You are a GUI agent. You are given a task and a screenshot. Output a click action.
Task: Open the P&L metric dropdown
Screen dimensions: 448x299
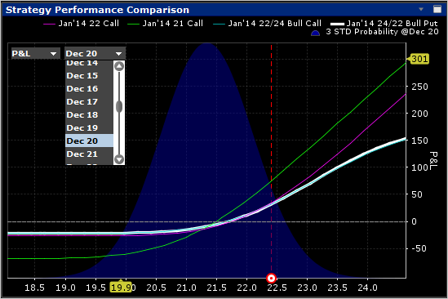36,53
